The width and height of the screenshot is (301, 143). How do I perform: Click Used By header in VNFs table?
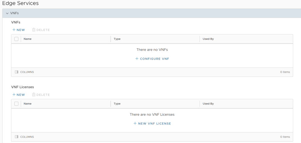point(208,39)
